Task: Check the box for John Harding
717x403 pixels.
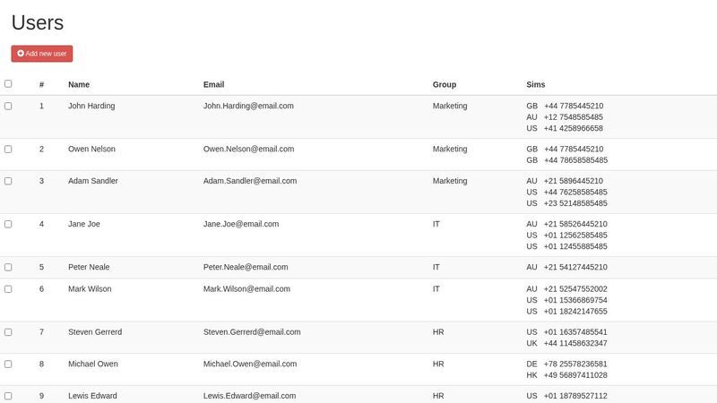Action: pos(8,106)
